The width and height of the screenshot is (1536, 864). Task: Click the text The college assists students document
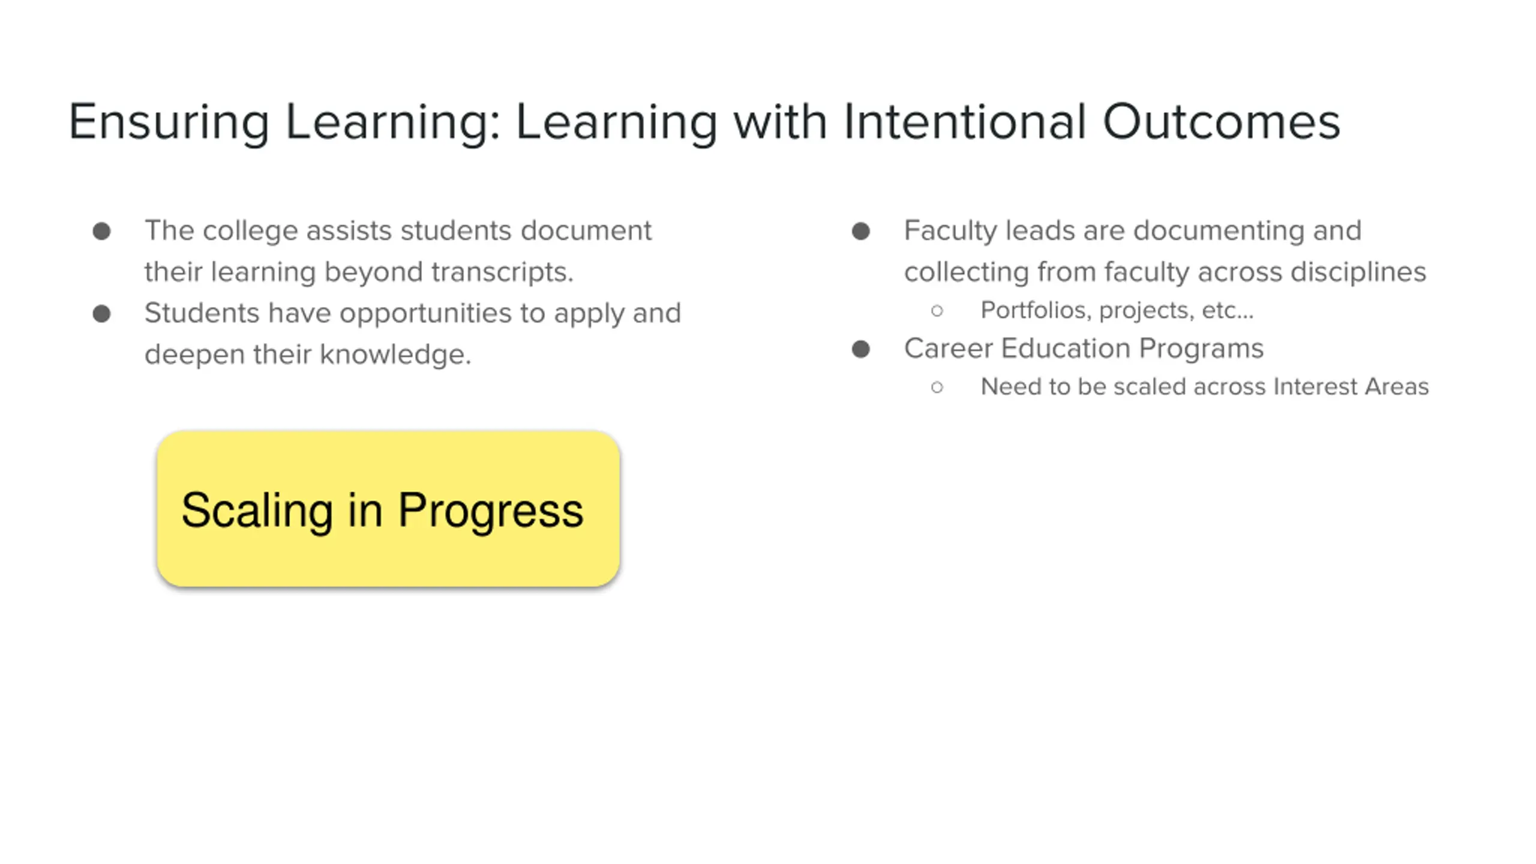click(x=398, y=230)
